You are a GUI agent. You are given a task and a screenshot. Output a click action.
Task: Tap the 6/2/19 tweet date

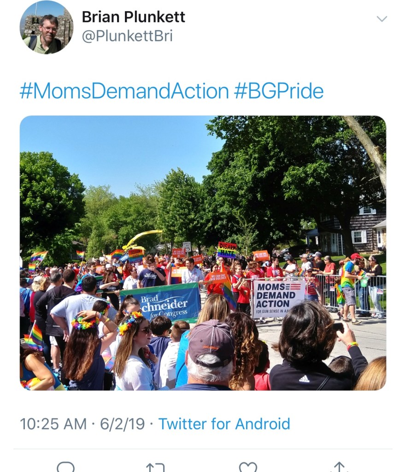tap(122, 424)
